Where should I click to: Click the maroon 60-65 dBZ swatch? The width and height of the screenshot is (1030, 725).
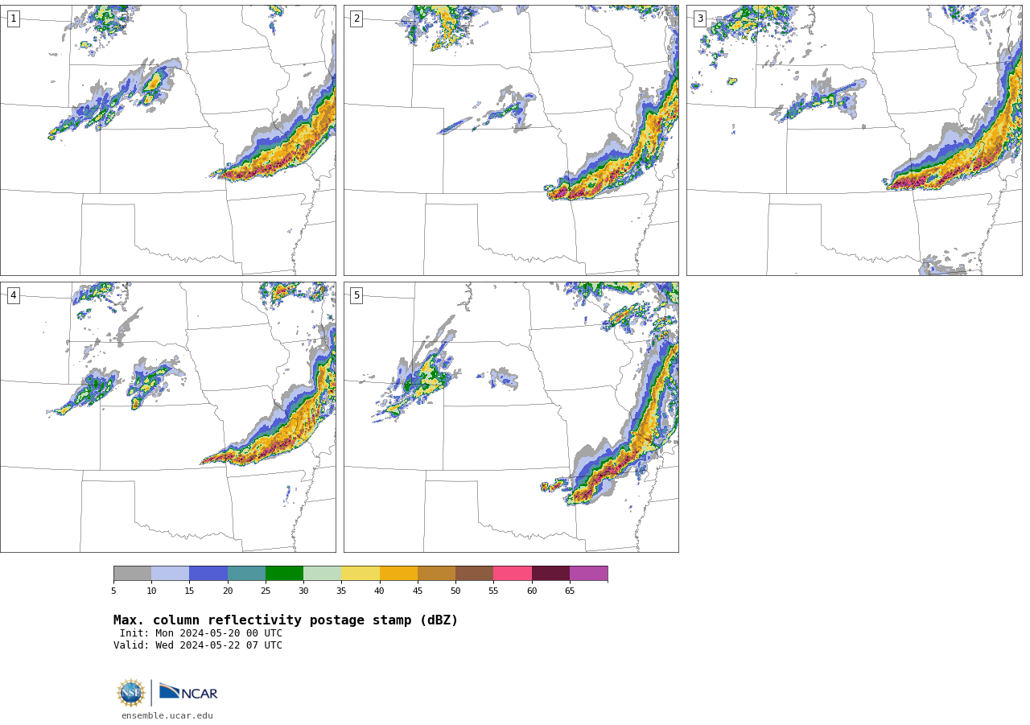coord(551,574)
